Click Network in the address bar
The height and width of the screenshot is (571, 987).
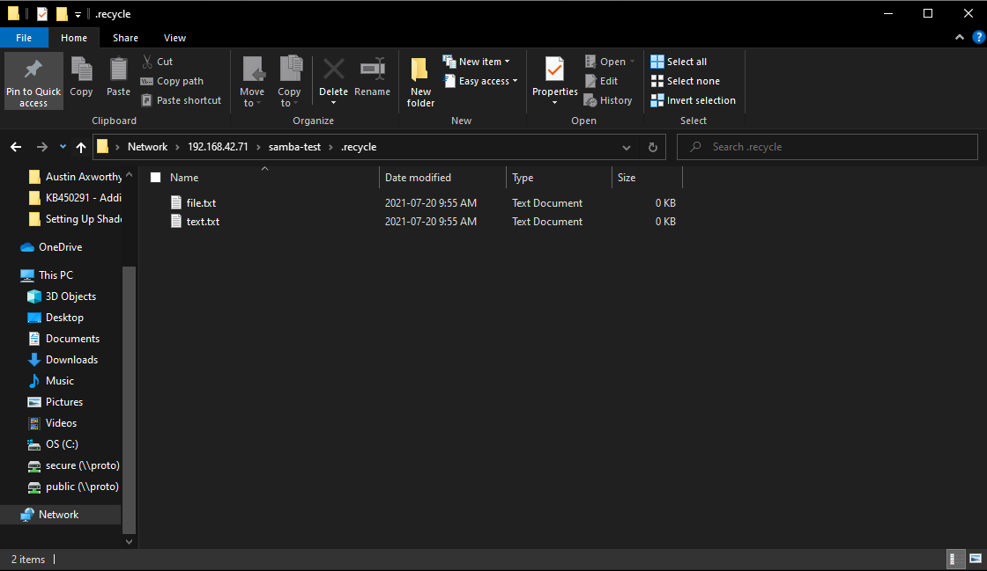click(x=147, y=147)
